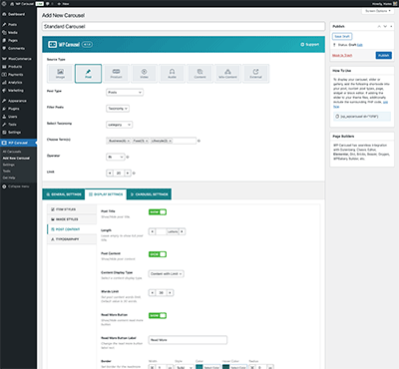
Task: Select the Mix-Content source type icon
Action: (227, 74)
